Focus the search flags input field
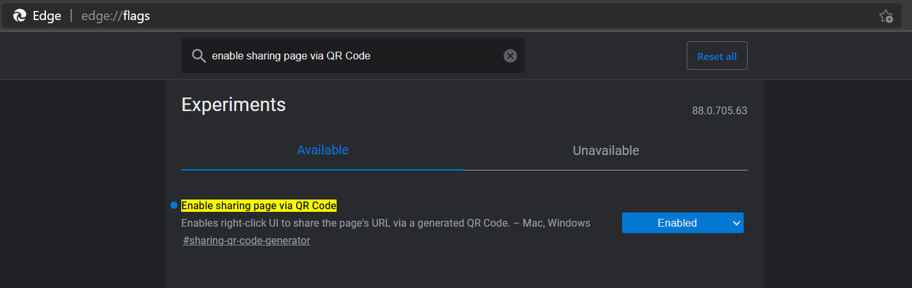This screenshot has width=912, height=288. (x=356, y=56)
